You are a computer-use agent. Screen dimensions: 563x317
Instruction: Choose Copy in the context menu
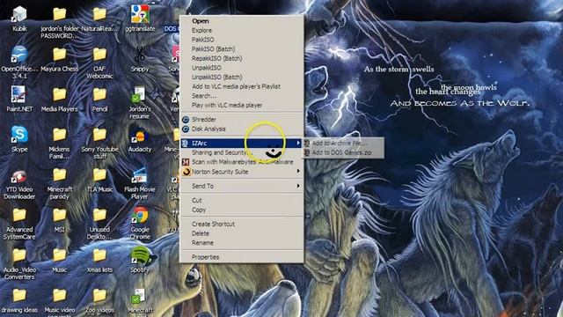coord(241,210)
